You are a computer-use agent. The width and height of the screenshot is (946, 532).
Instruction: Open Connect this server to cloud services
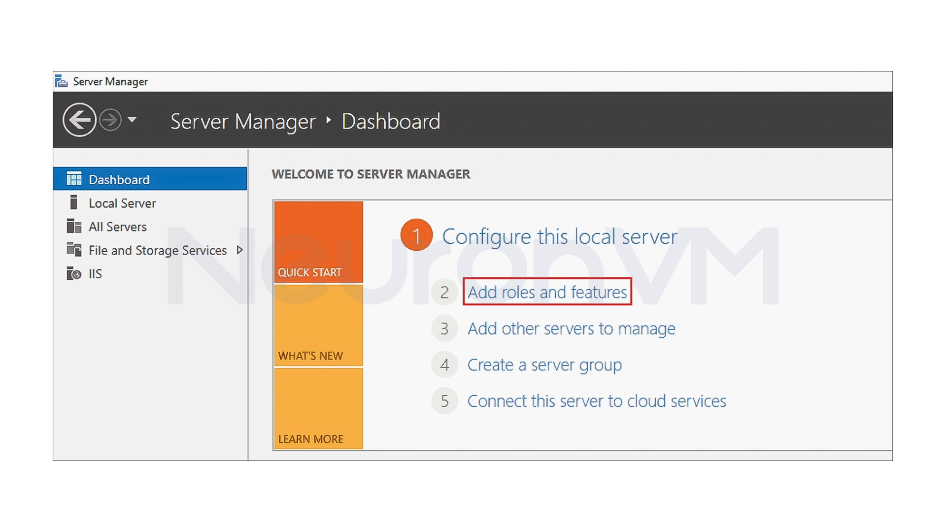tap(597, 401)
